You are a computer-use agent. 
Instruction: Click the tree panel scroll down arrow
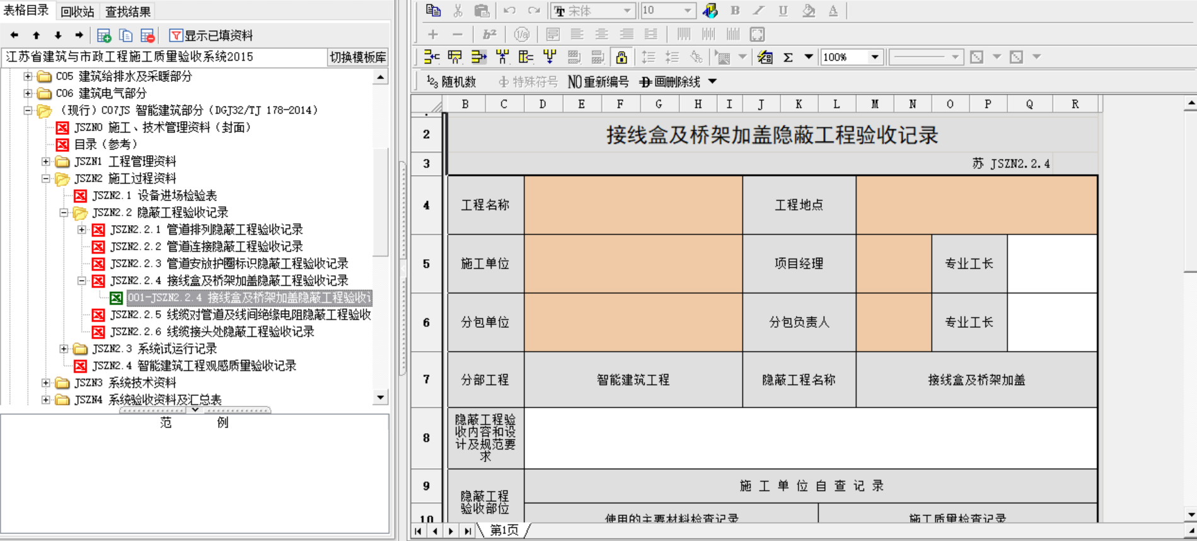pyautogui.click(x=381, y=398)
